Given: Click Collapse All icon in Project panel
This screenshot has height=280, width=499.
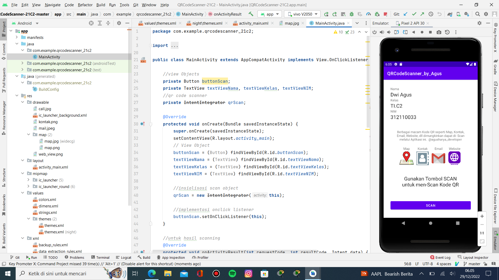Looking at the screenshot, I should coord(108,23).
